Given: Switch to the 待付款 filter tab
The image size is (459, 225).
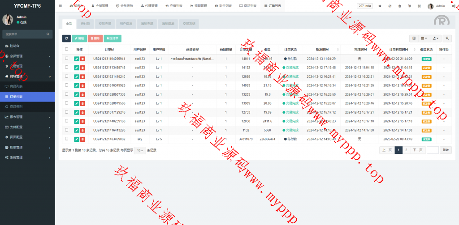Looking at the screenshot, I should point(85,24).
